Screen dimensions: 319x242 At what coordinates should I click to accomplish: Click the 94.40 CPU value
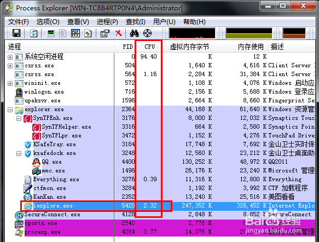[148, 57]
